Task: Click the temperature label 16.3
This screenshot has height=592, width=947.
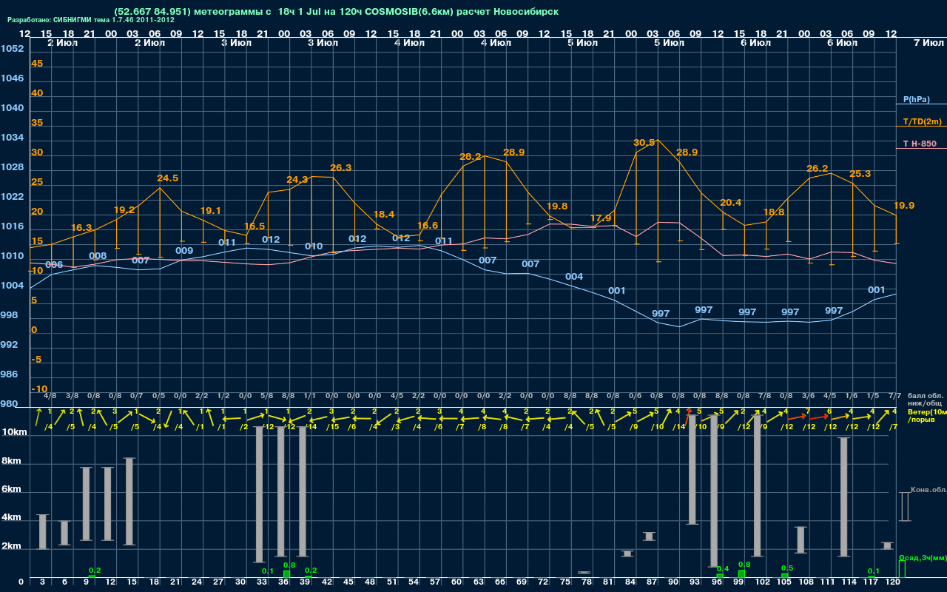Action: [81, 228]
